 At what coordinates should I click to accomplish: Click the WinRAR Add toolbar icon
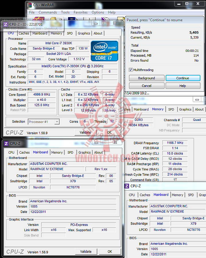click(x=38, y=19)
